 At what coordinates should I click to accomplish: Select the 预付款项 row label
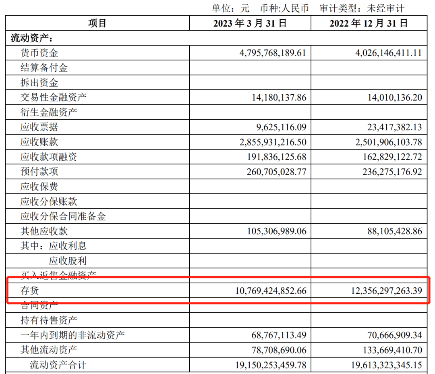(39, 172)
